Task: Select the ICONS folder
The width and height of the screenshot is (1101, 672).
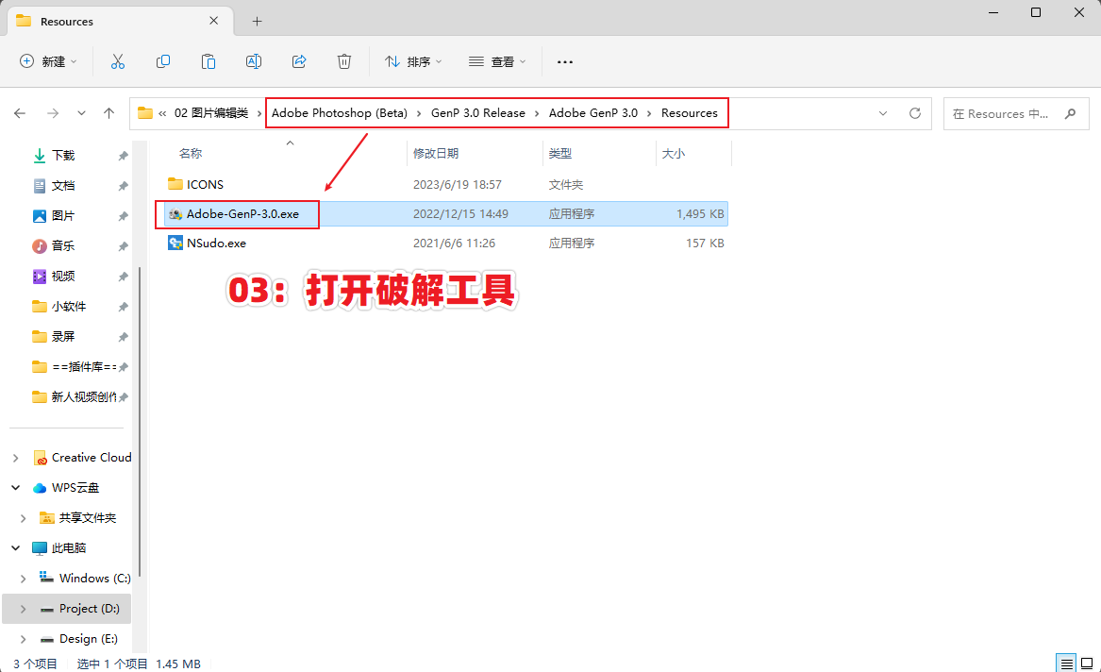Action: point(205,185)
